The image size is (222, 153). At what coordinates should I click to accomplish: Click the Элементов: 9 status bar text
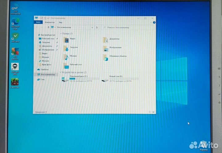point(41,112)
